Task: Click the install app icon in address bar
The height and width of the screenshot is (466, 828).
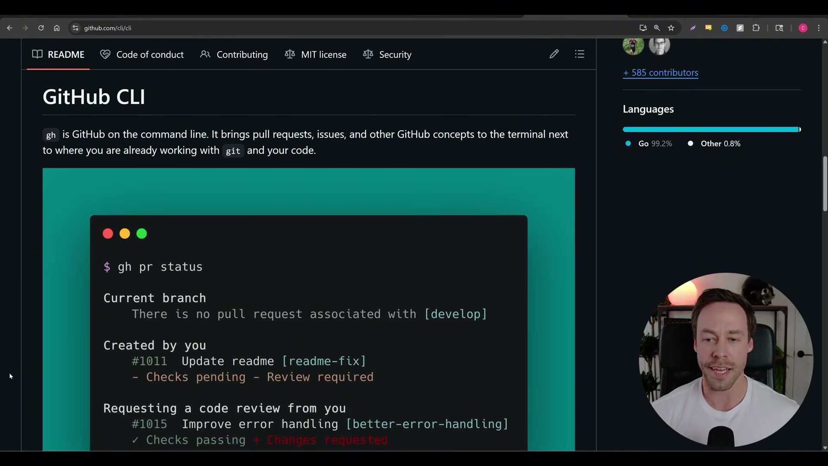Action: [643, 28]
